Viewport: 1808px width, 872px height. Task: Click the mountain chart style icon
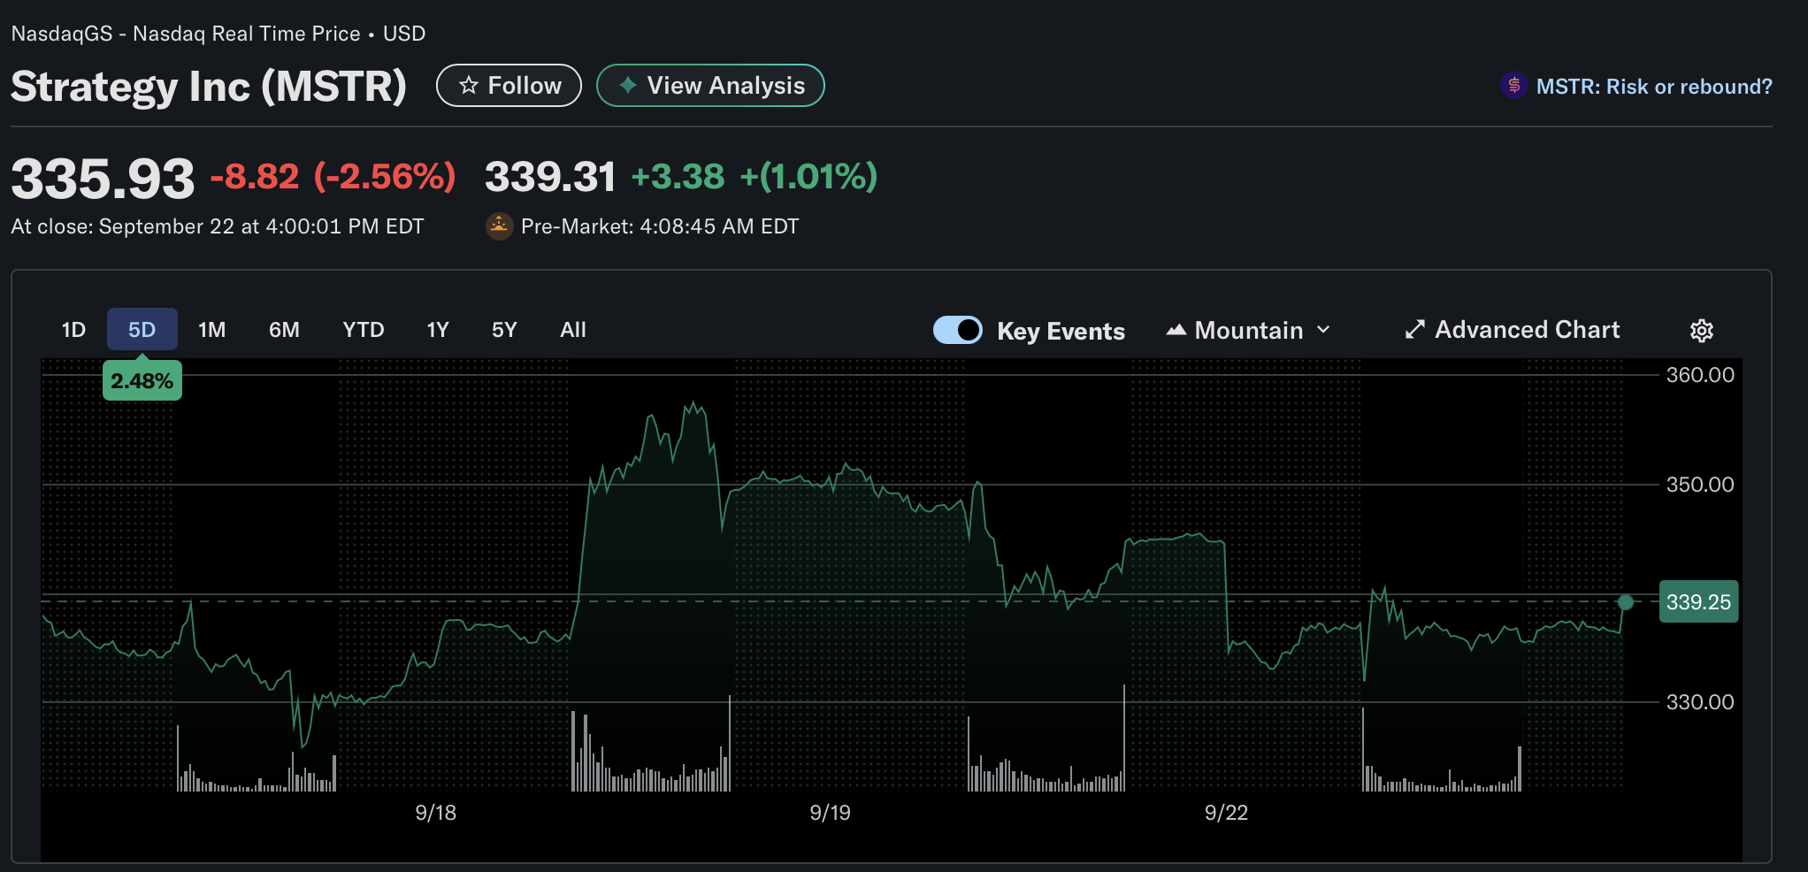pyautogui.click(x=1176, y=329)
